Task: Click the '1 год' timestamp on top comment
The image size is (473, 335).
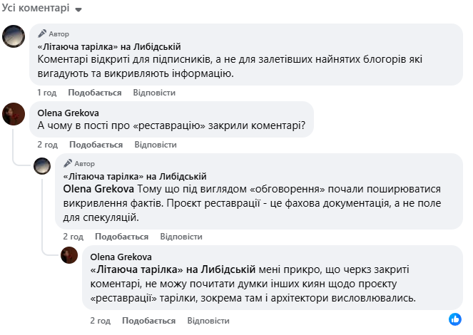Action: pos(47,93)
